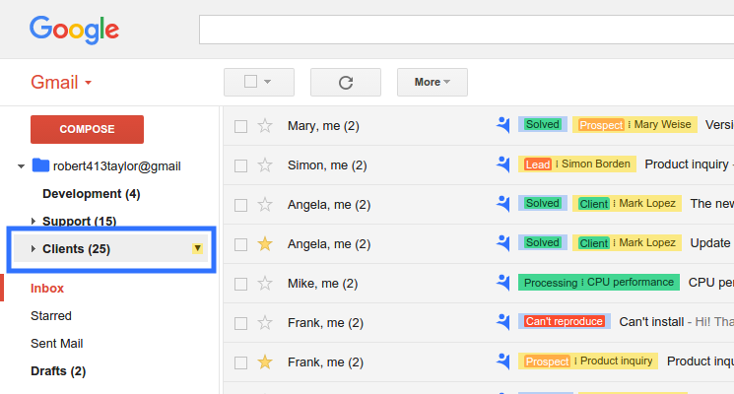Click shared-contact icon beside Prospect Product inquiry
Viewport: 734px width, 394px height.
pos(502,361)
